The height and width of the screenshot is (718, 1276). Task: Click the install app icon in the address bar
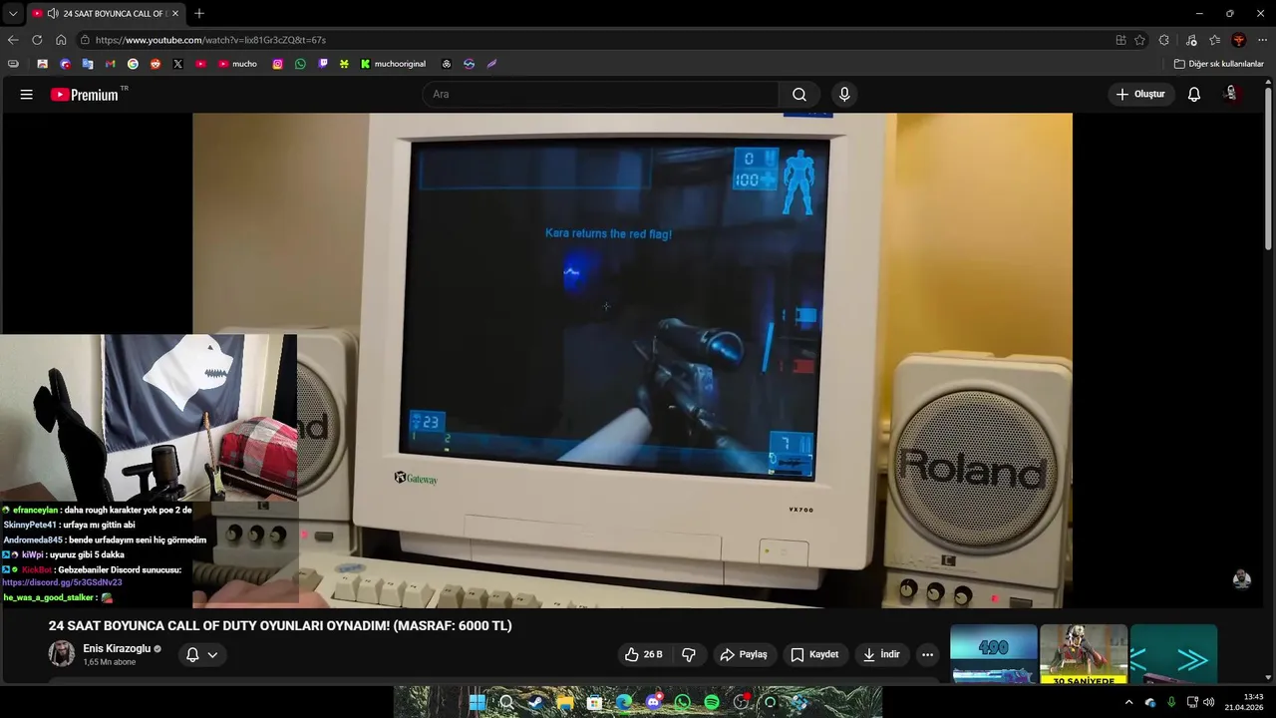click(1121, 40)
